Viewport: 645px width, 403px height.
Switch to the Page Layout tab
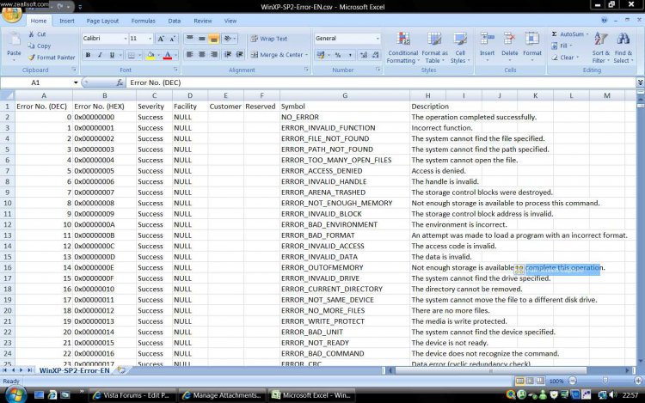point(102,21)
